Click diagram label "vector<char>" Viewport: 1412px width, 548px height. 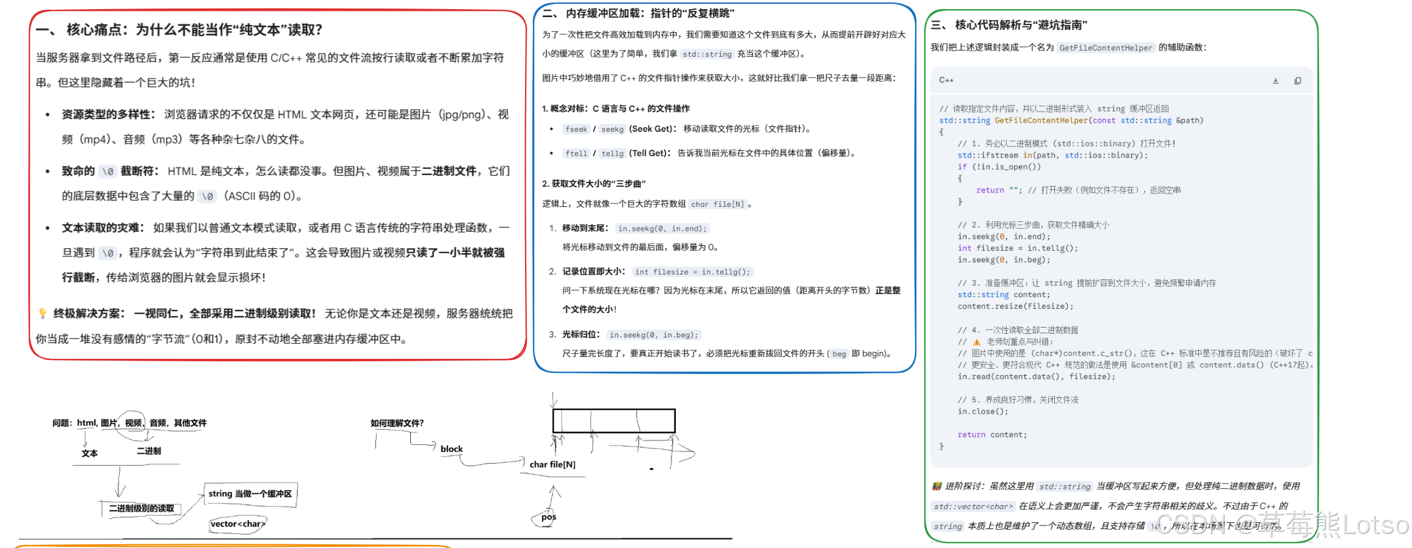(237, 524)
